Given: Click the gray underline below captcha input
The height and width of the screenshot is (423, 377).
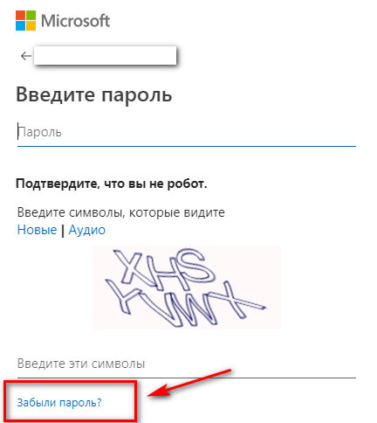Looking at the screenshot, I should tap(187, 378).
